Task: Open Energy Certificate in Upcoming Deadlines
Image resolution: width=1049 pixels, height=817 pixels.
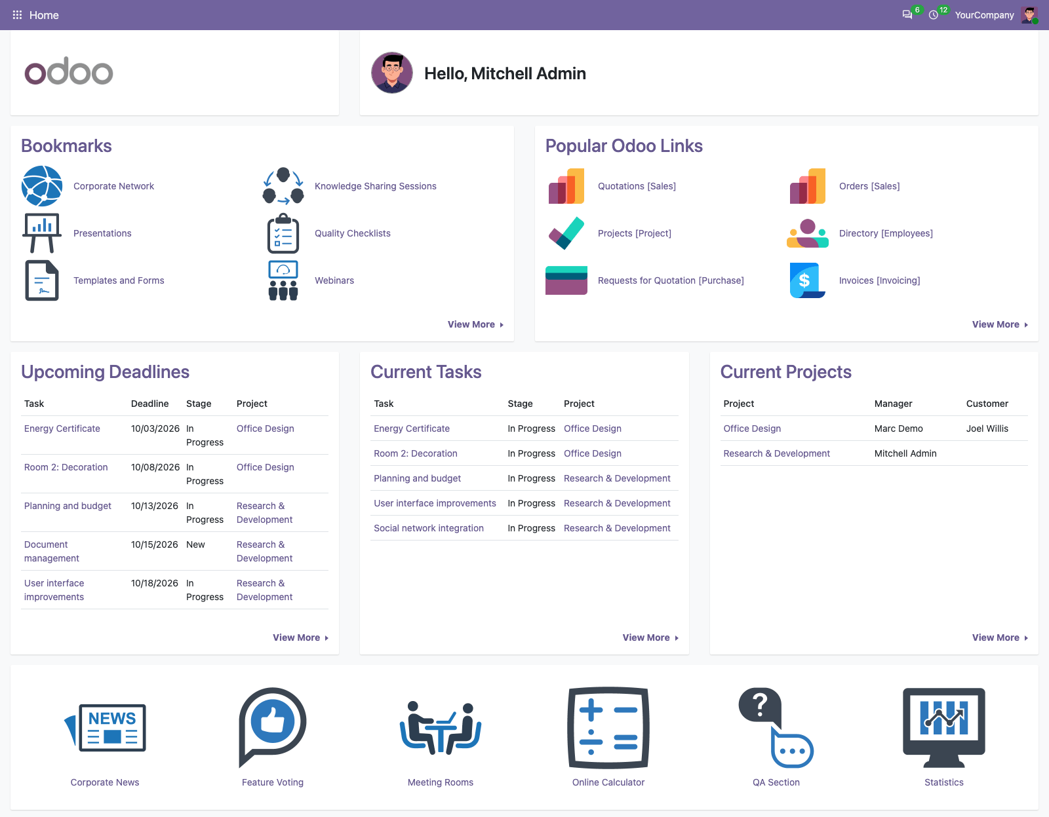Action: 62,428
